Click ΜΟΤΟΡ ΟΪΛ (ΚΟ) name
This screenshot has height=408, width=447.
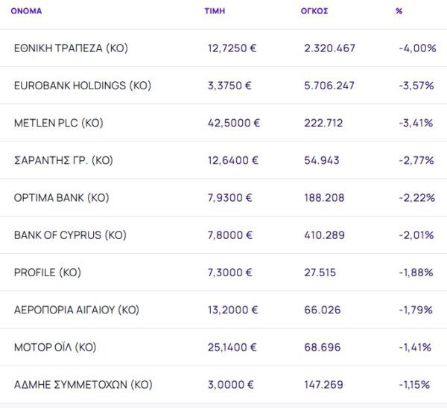[x=55, y=347]
